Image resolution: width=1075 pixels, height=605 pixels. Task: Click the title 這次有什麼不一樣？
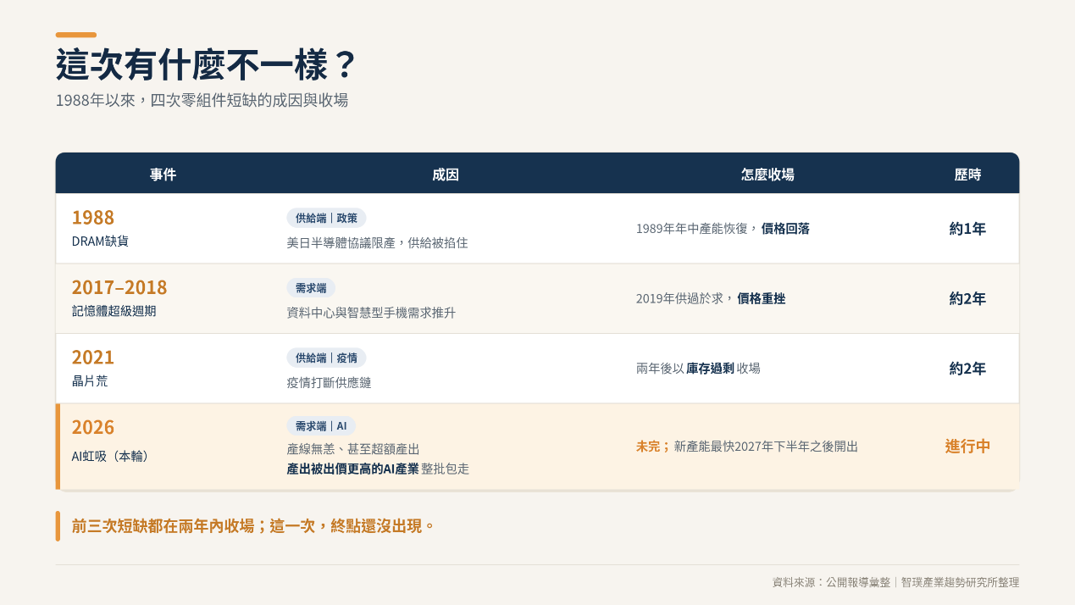(x=206, y=65)
